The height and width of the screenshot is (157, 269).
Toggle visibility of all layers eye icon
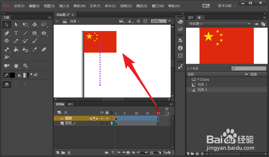(x=102, y=112)
